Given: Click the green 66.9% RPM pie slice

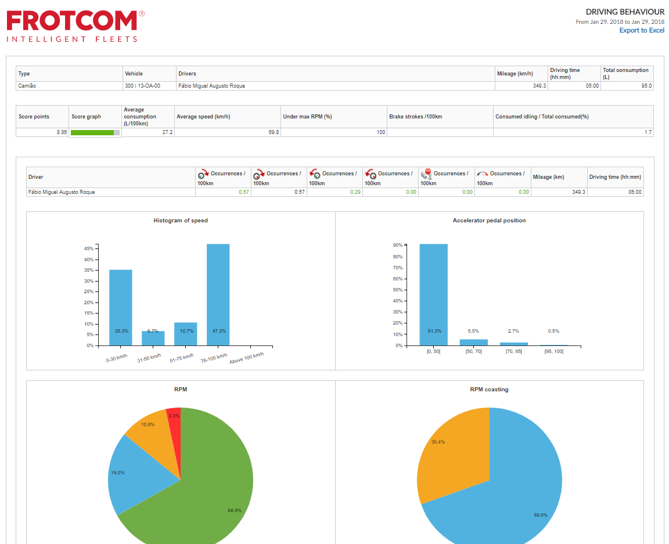Looking at the screenshot, I should click(215, 488).
